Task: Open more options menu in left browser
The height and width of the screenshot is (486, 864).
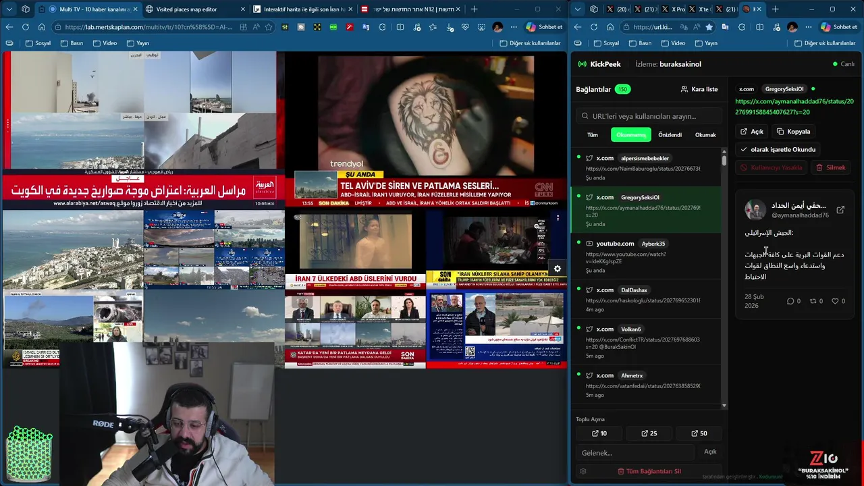Action: (x=514, y=27)
